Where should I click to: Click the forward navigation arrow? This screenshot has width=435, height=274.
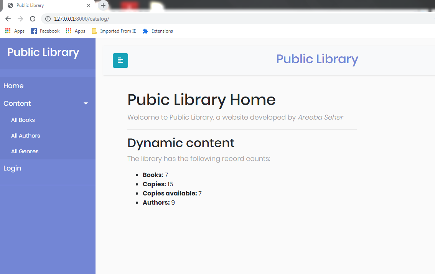pyautogui.click(x=20, y=18)
